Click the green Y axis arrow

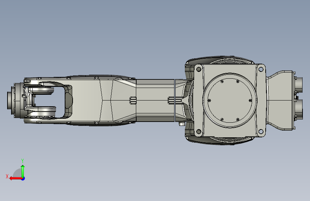[x=23, y=171]
